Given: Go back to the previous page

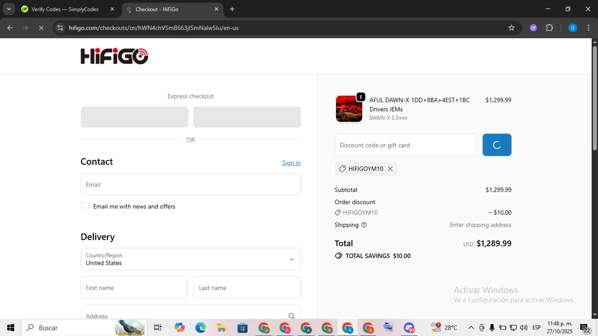Looking at the screenshot, I should (x=10, y=28).
